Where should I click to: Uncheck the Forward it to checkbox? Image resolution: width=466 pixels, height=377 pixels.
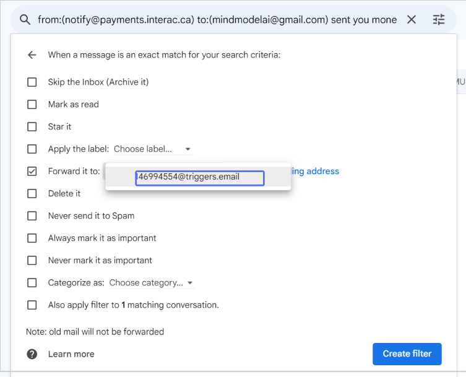(x=32, y=171)
